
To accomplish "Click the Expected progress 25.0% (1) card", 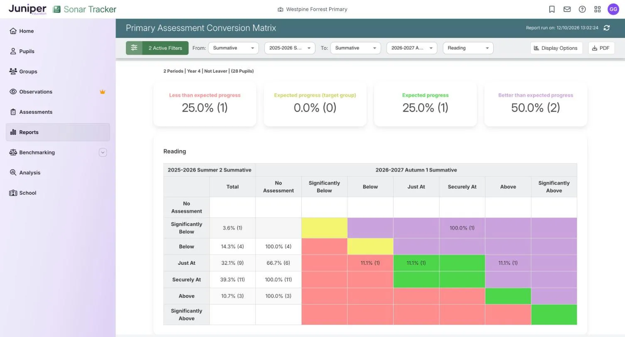I will coord(426,104).
